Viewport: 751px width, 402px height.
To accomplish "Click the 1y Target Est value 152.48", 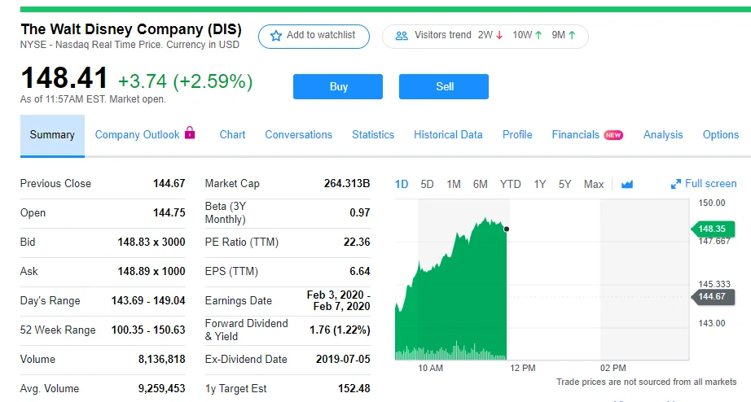I will click(354, 389).
